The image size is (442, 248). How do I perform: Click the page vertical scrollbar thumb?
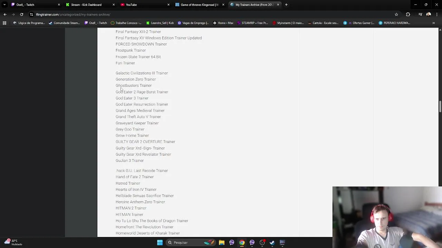[440, 106]
